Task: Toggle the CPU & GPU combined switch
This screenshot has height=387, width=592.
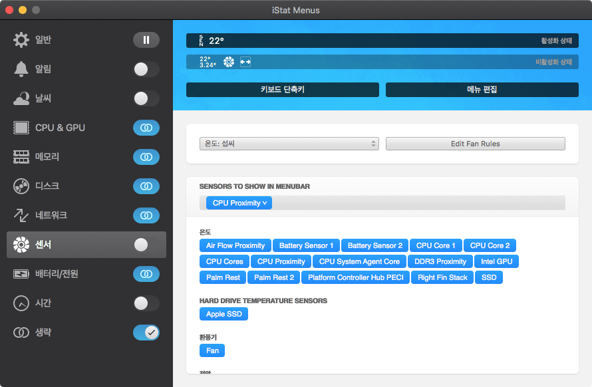Action: point(146,128)
